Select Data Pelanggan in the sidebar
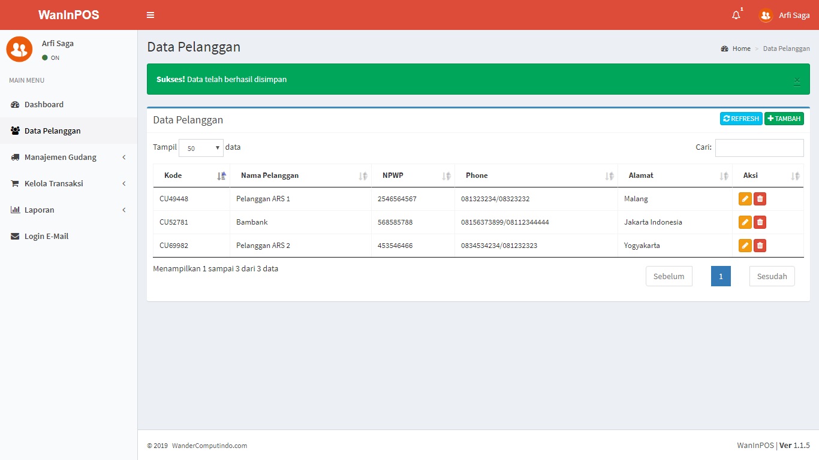 (69, 131)
